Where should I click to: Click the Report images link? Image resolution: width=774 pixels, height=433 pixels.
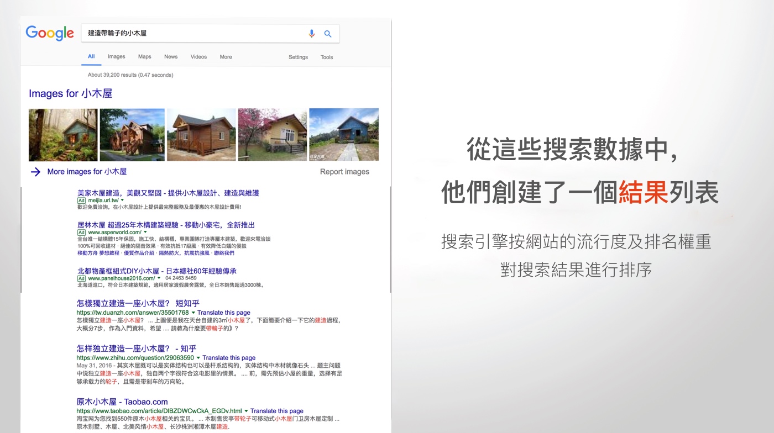[x=344, y=172]
